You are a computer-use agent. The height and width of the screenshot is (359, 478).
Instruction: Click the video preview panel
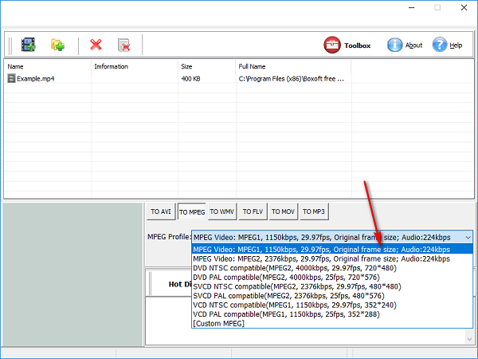[x=72, y=274]
